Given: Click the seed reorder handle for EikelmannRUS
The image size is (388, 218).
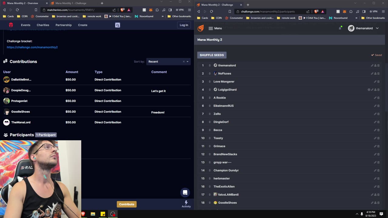Looking at the screenshot, I should point(209,106).
